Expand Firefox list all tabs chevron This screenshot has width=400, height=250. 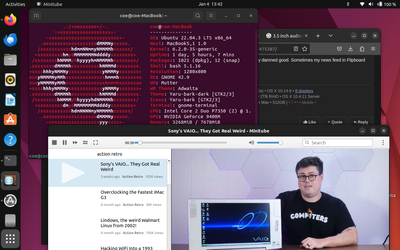pyautogui.click(x=331, y=36)
